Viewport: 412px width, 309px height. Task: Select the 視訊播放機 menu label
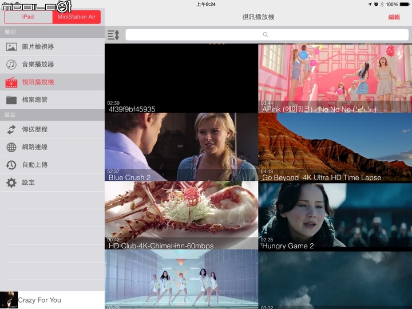coord(38,82)
